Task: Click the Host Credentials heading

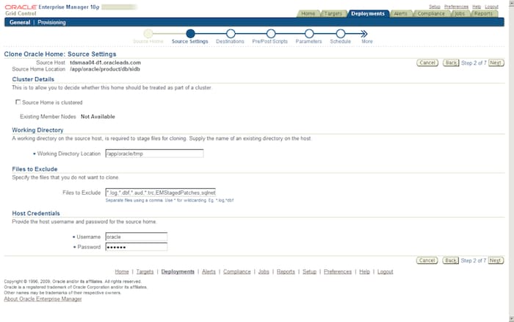Action: coord(36,213)
